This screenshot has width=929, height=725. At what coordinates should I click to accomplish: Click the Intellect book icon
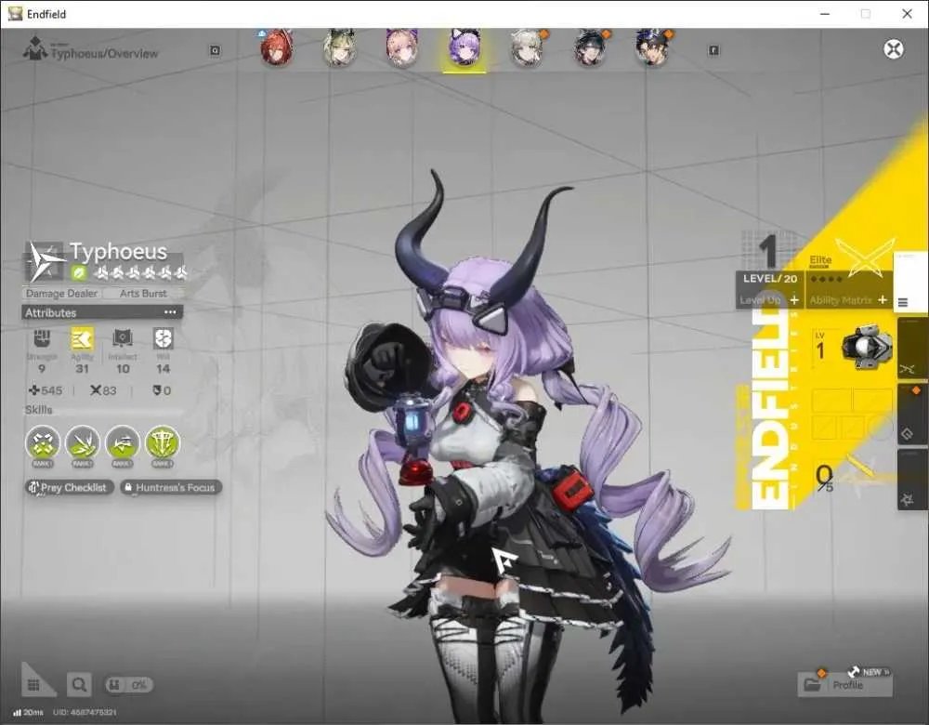pyautogui.click(x=122, y=338)
